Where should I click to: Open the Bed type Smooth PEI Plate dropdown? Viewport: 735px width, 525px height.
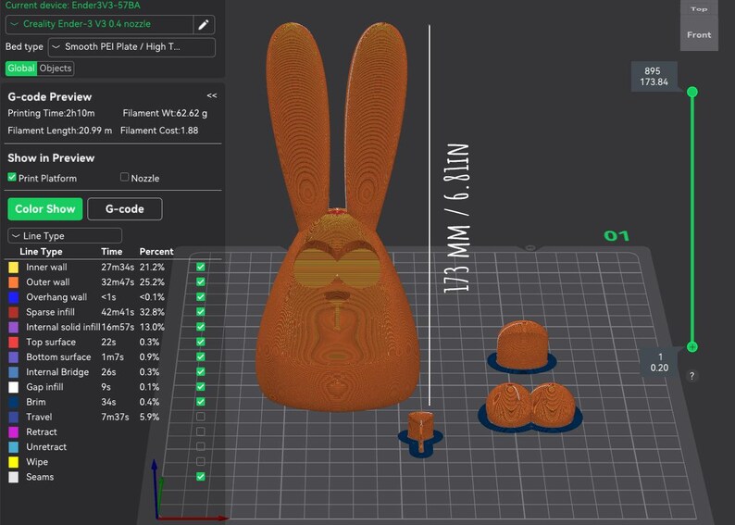click(131, 47)
